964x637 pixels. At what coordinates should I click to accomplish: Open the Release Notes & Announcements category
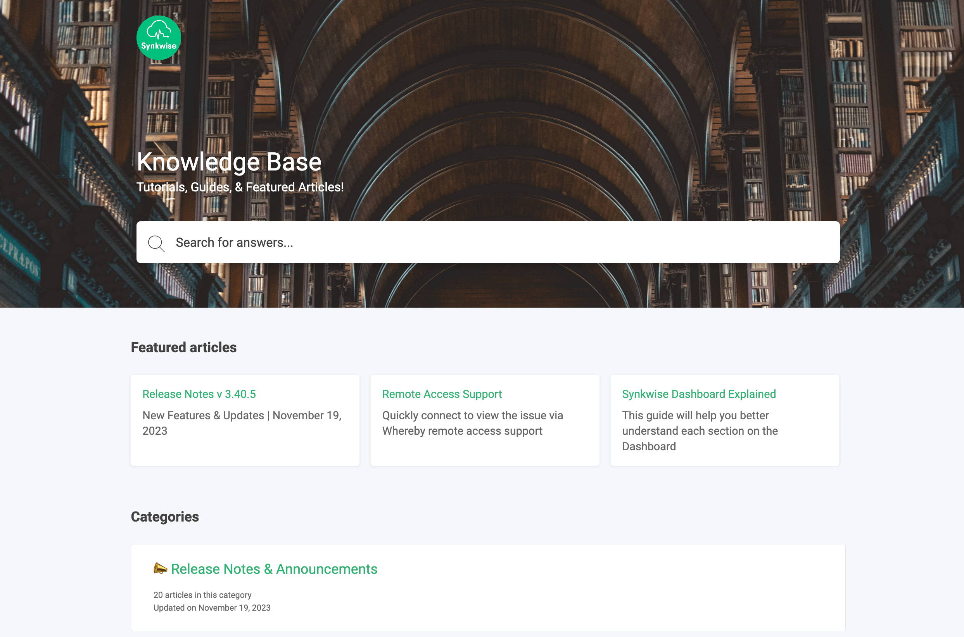point(274,569)
